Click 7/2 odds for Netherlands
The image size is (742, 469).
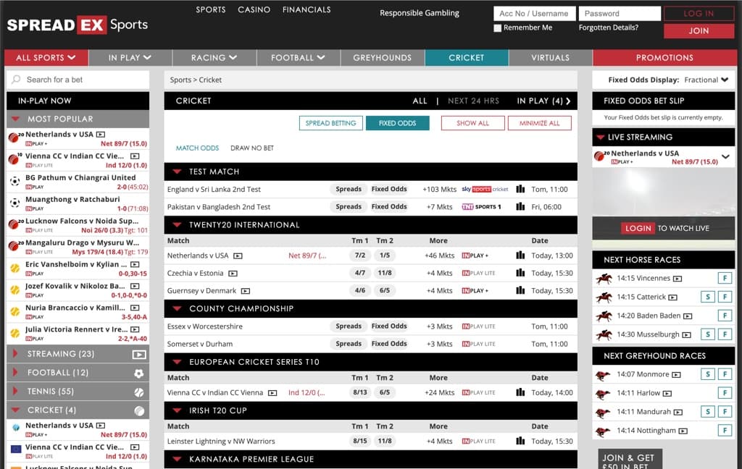point(360,255)
